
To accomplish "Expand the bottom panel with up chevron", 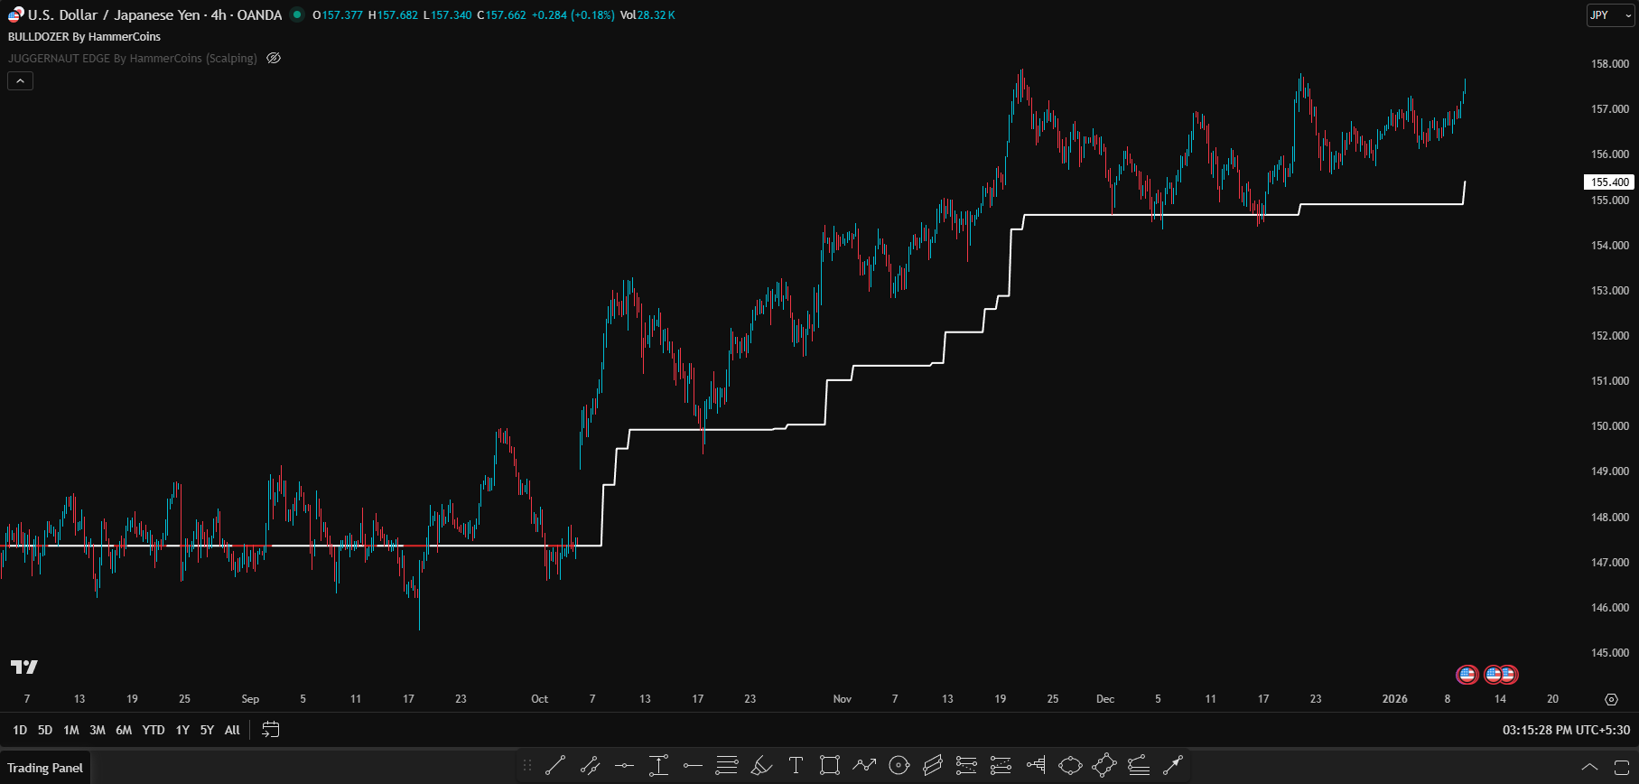I will (1589, 767).
